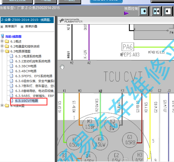Expand the 6.1概述 tree node

click(x=2, y=41)
